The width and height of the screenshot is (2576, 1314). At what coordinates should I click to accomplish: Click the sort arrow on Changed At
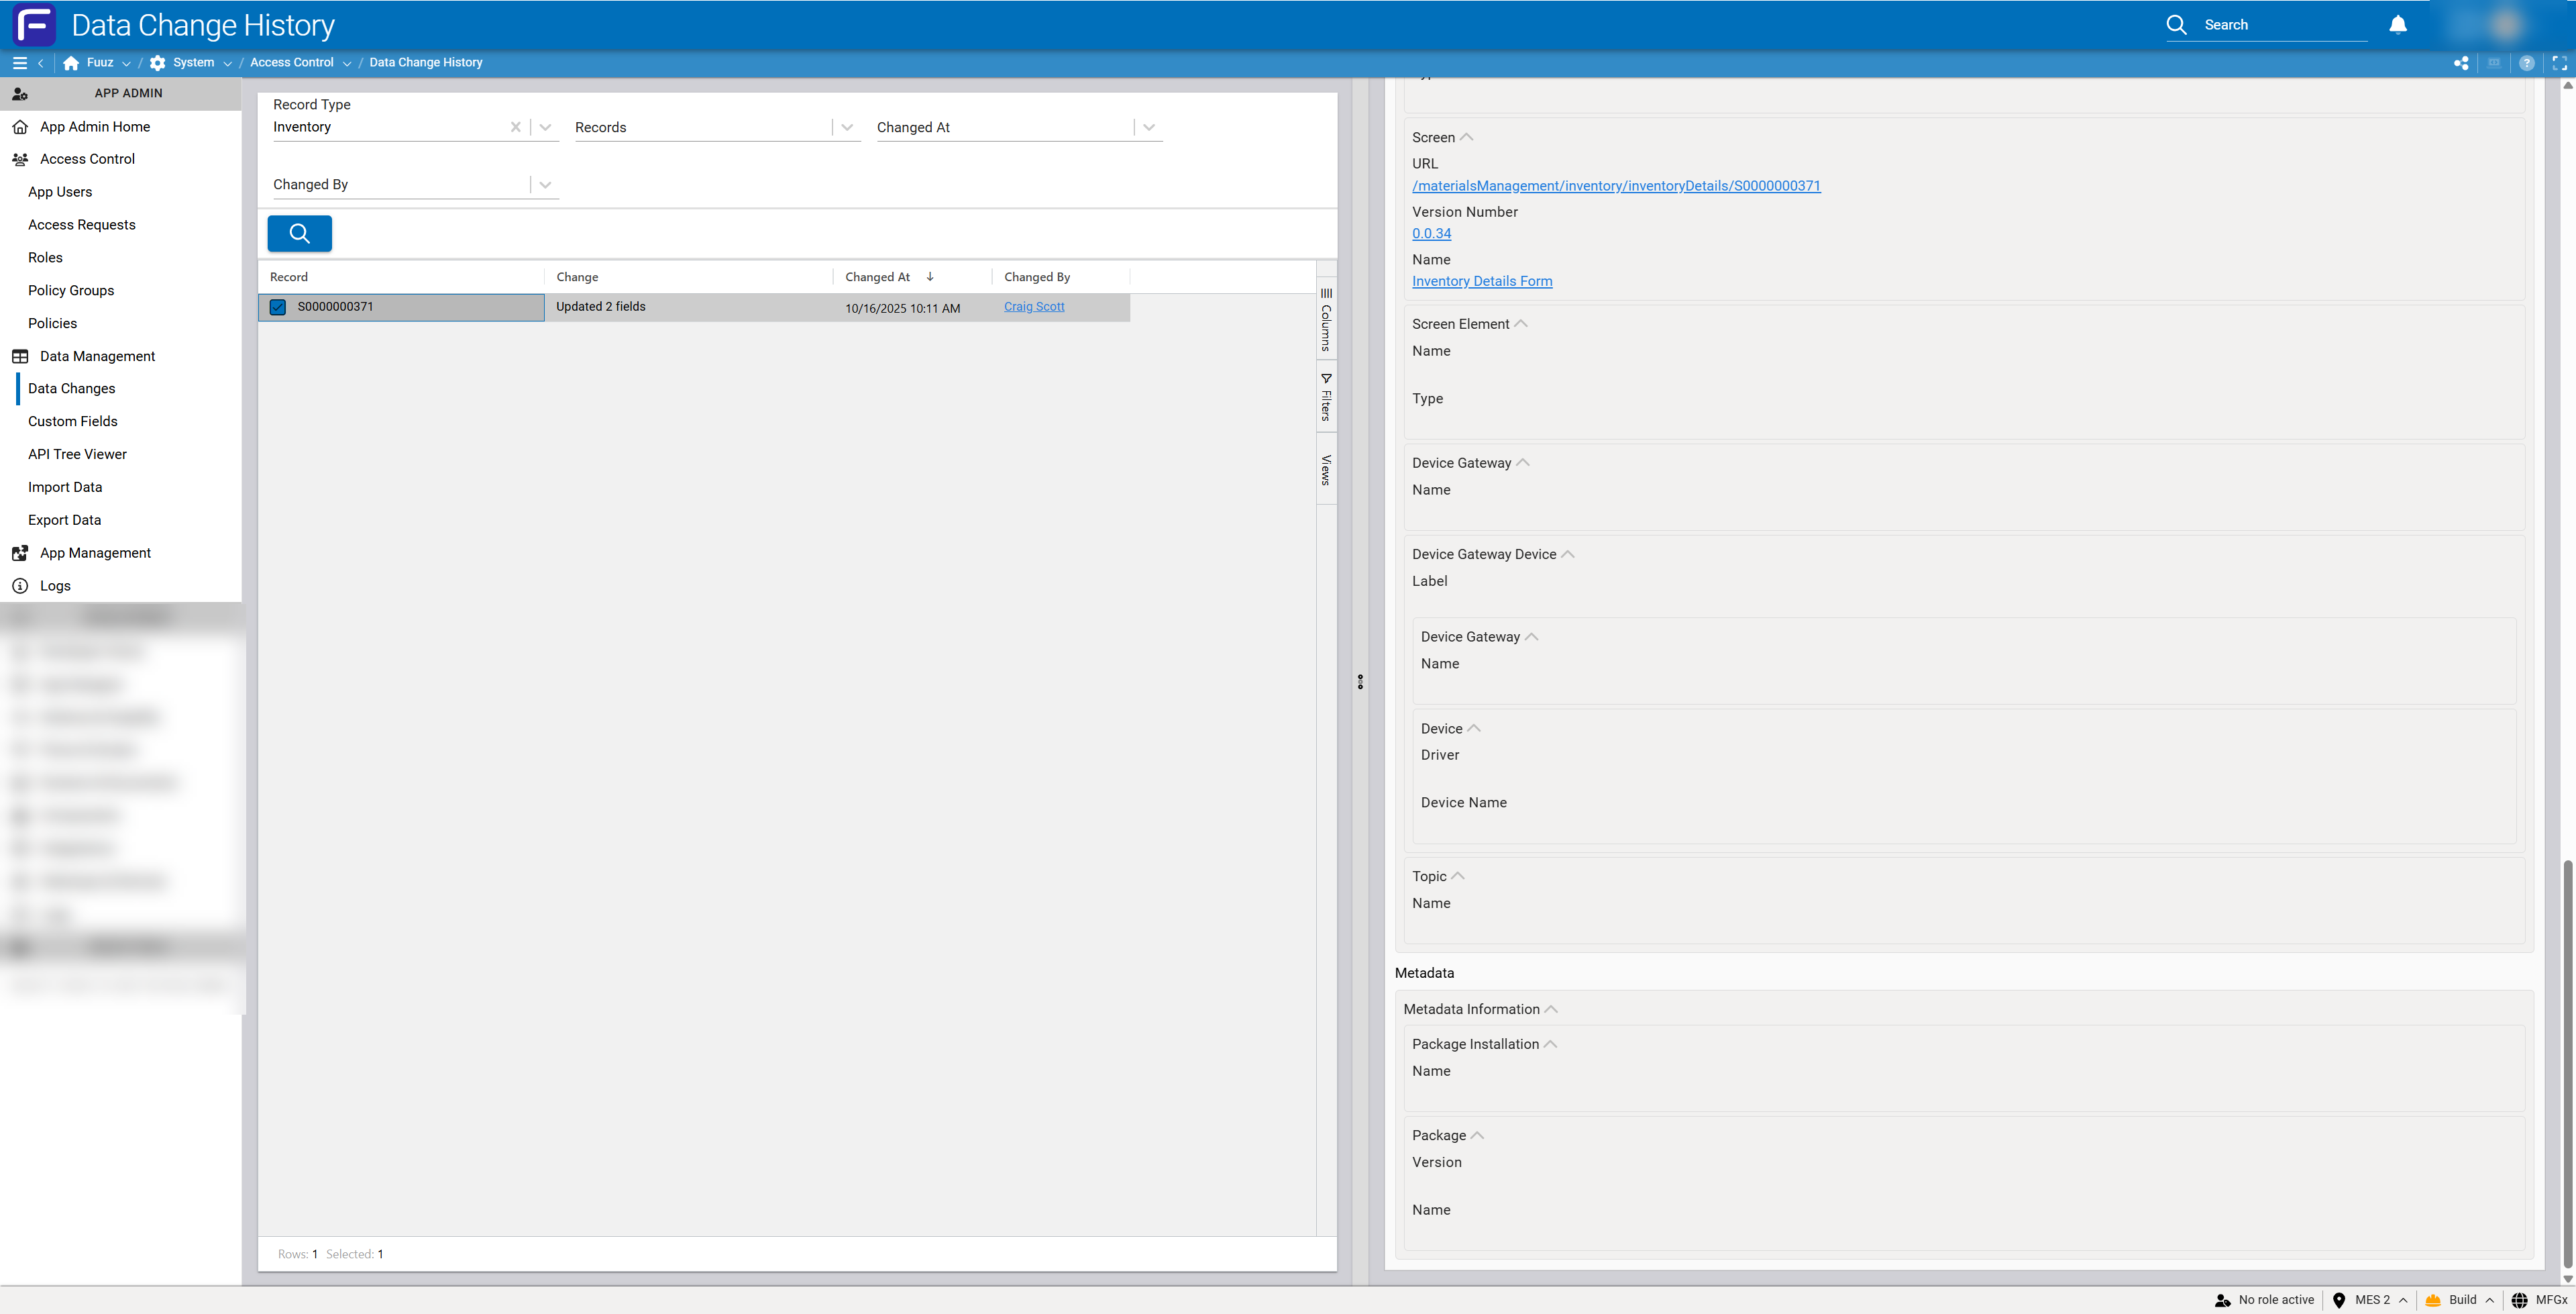(x=930, y=277)
